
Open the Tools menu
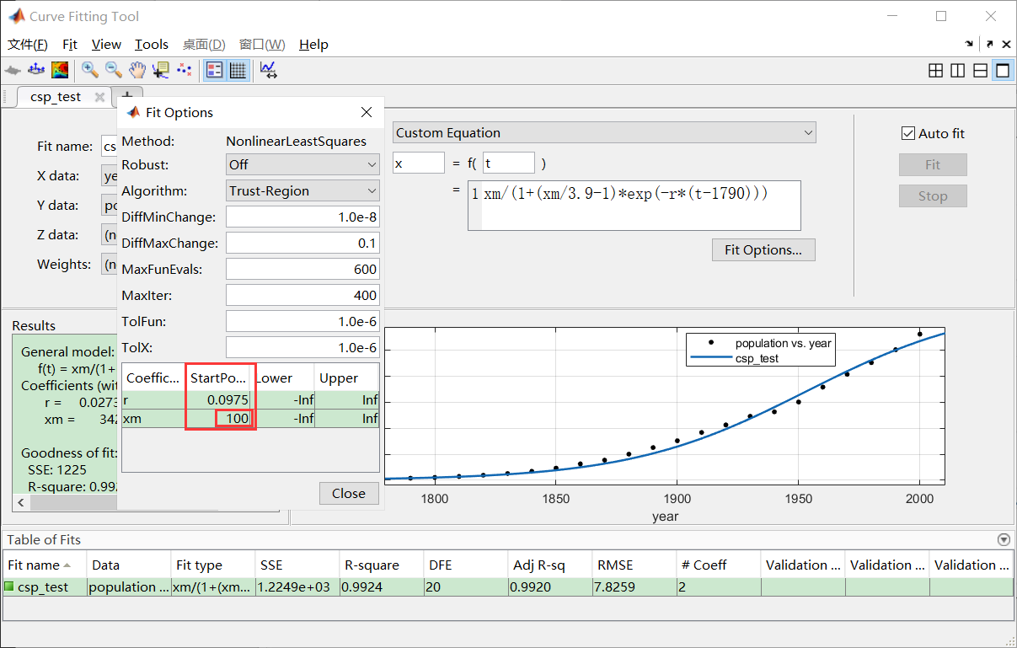tap(152, 44)
